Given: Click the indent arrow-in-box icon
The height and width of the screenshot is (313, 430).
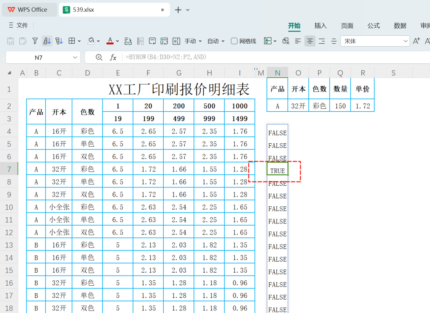Looking at the screenshot, I should (176, 41).
